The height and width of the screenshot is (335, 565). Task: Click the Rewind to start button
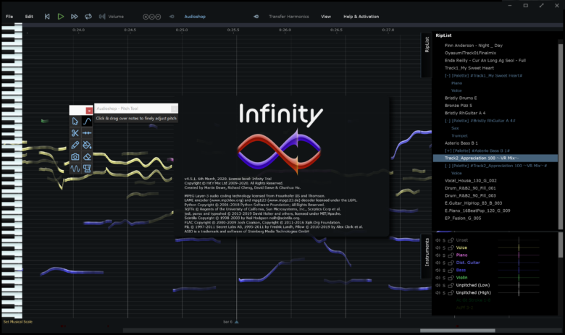click(47, 17)
